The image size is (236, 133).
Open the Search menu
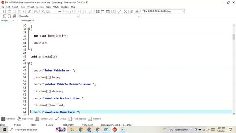pos(15,7)
